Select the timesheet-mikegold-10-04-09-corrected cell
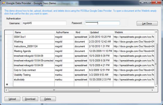This screenshot has height=105, width=163. pos(34,61)
